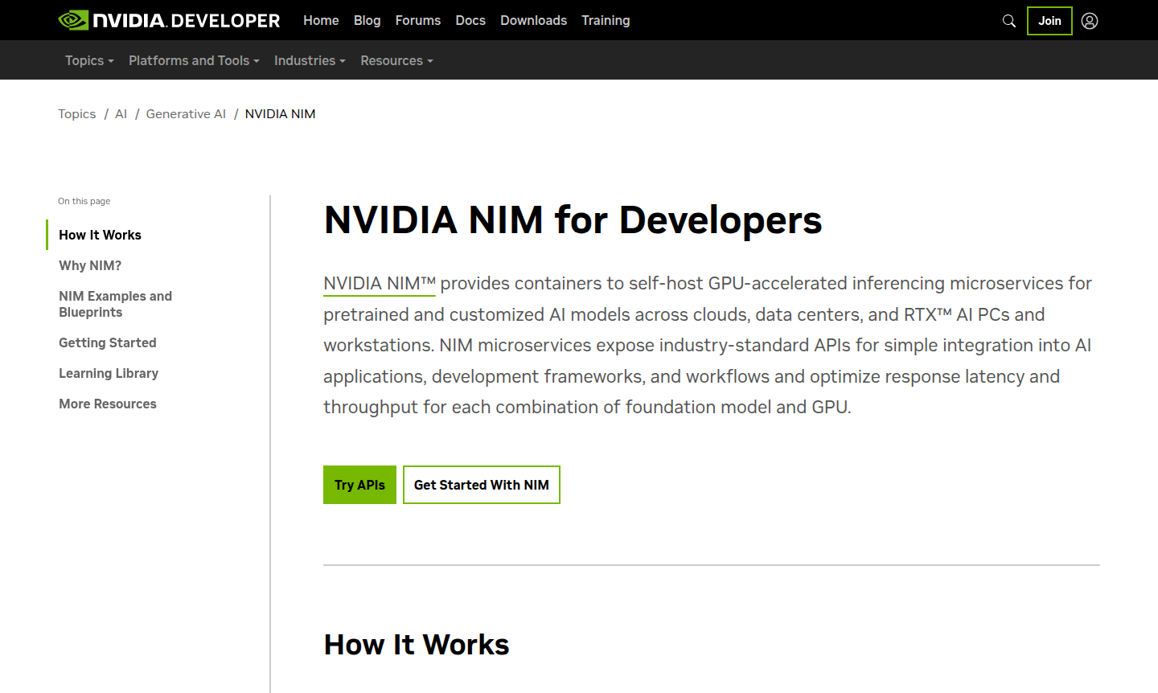This screenshot has height=693, width=1158.
Task: Follow the NVIDIA NIM™ underlined text link
Action: pyautogui.click(x=379, y=284)
